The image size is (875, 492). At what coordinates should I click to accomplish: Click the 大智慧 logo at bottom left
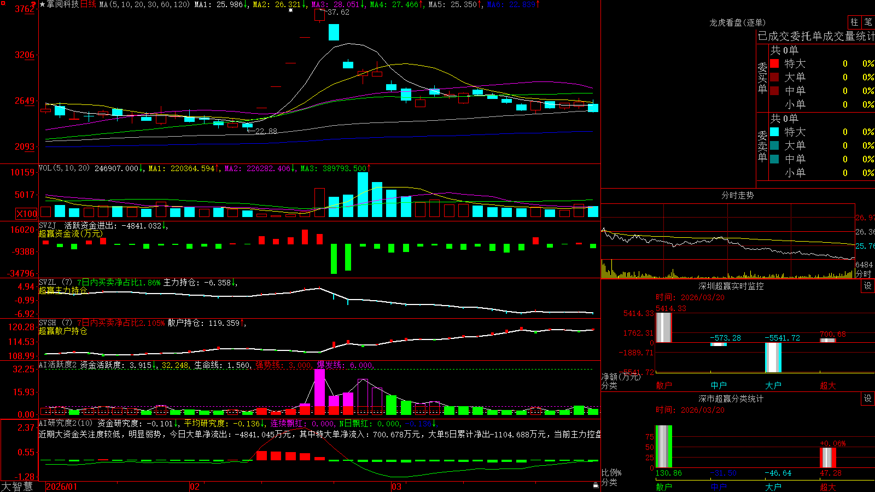(17, 487)
